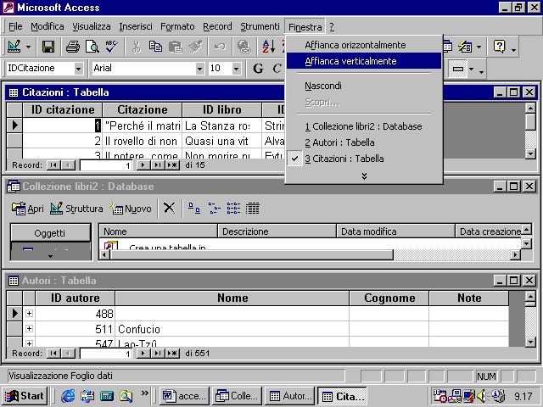This screenshot has height=407, width=543.
Task: Select Affianca verticalmente menu entry
Action: click(364, 61)
